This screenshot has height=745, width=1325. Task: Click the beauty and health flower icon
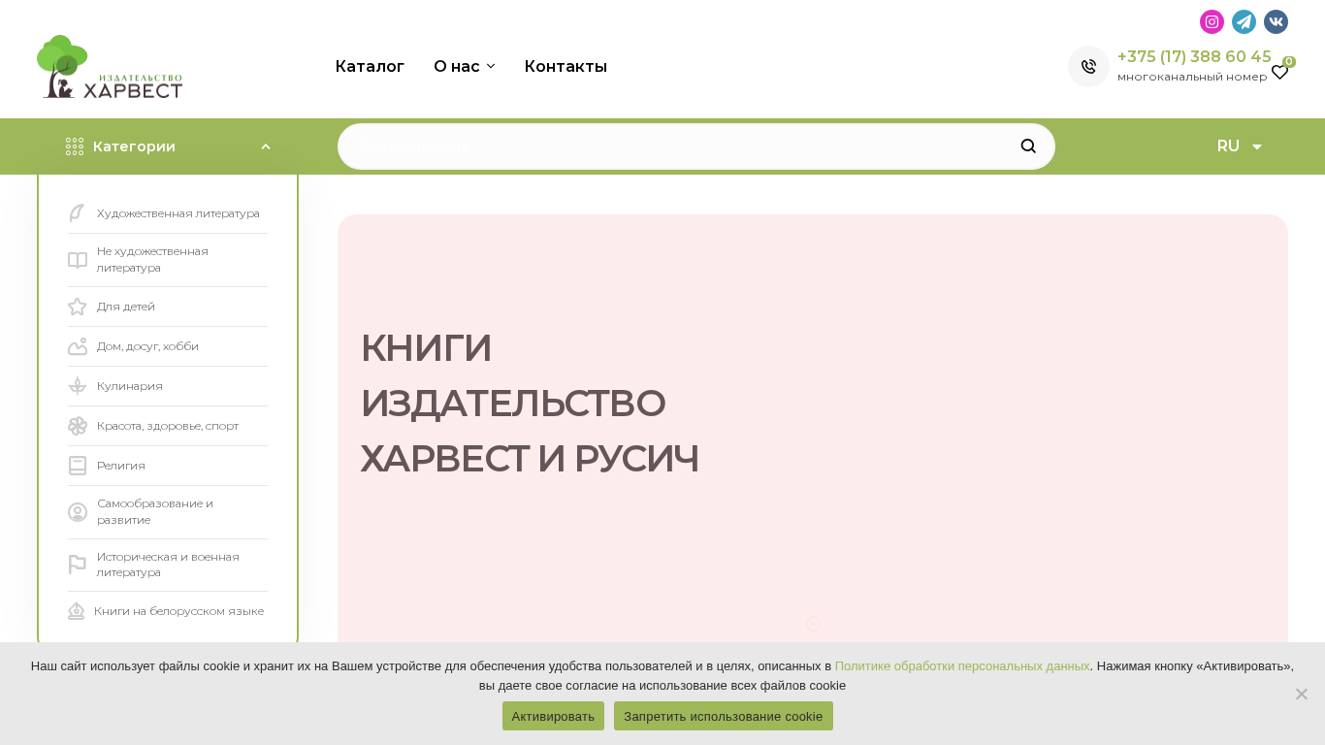[x=78, y=426]
